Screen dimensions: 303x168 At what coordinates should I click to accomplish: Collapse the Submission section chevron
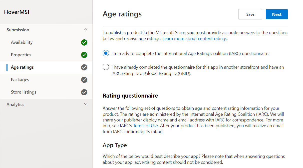pyautogui.click(x=86, y=29)
